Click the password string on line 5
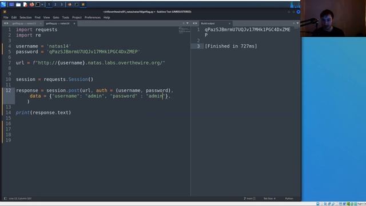The height and width of the screenshot is (206, 366). point(93,52)
